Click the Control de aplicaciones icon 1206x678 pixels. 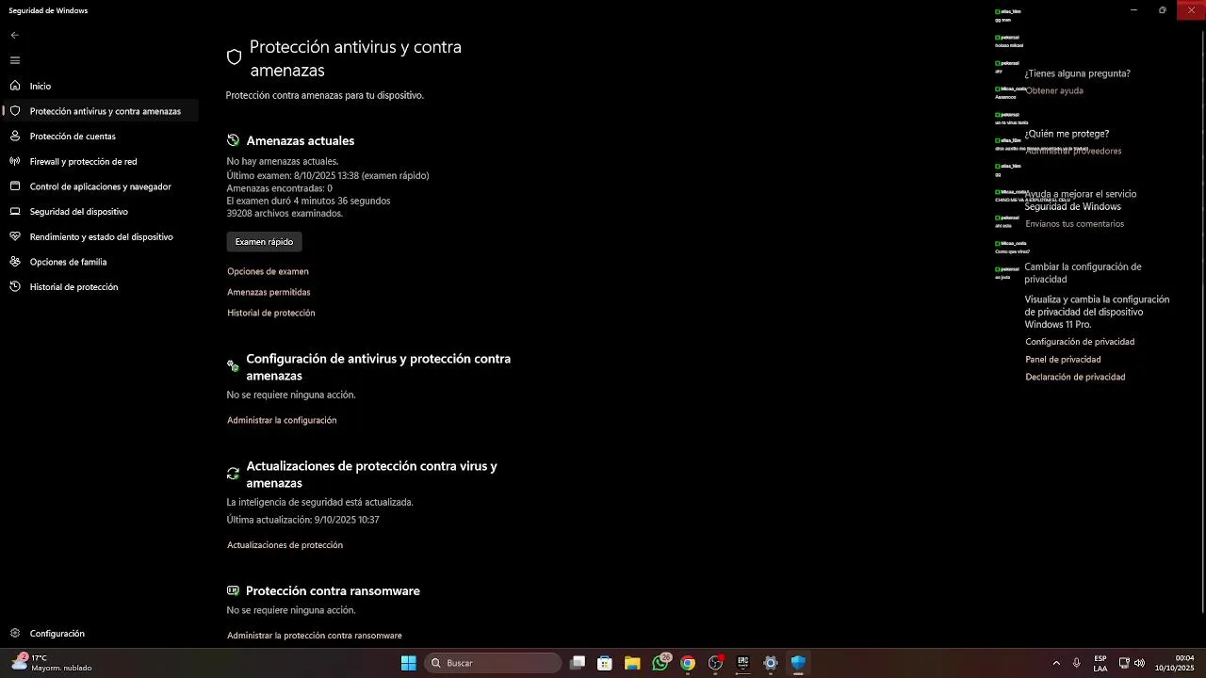coord(14,186)
